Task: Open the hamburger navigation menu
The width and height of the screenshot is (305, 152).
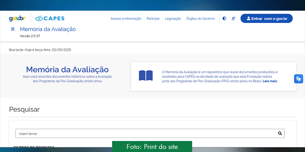Action: pos(13,29)
